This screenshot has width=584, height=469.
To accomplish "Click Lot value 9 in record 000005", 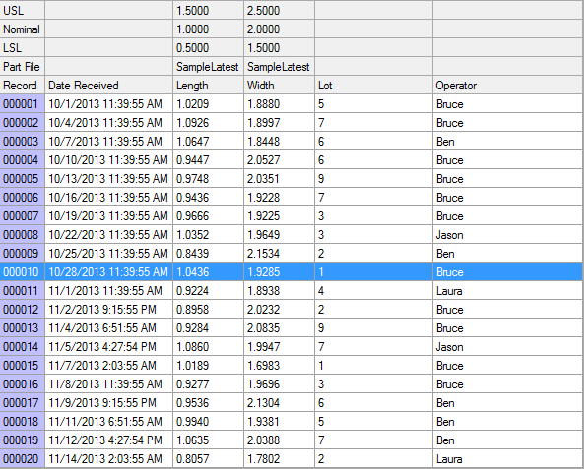I will point(374,179).
